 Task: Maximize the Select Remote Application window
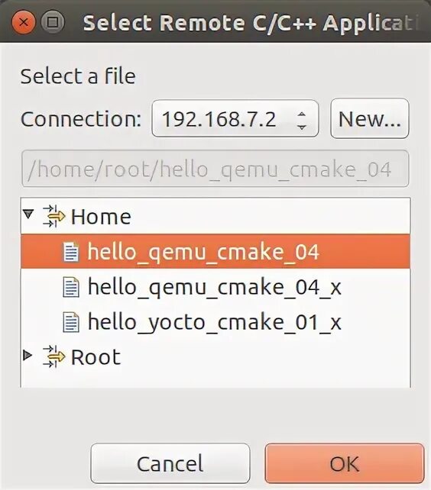[x=53, y=22]
